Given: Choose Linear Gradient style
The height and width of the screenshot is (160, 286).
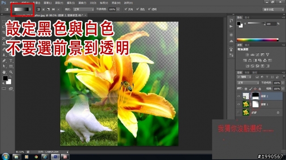Looking at the screenshot, I should (38, 9).
